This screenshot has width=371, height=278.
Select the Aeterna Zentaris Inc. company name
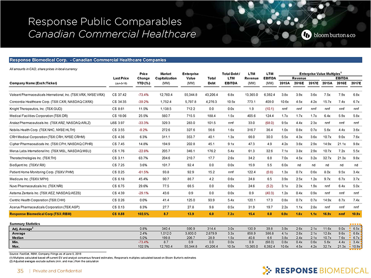coord(47,191)
